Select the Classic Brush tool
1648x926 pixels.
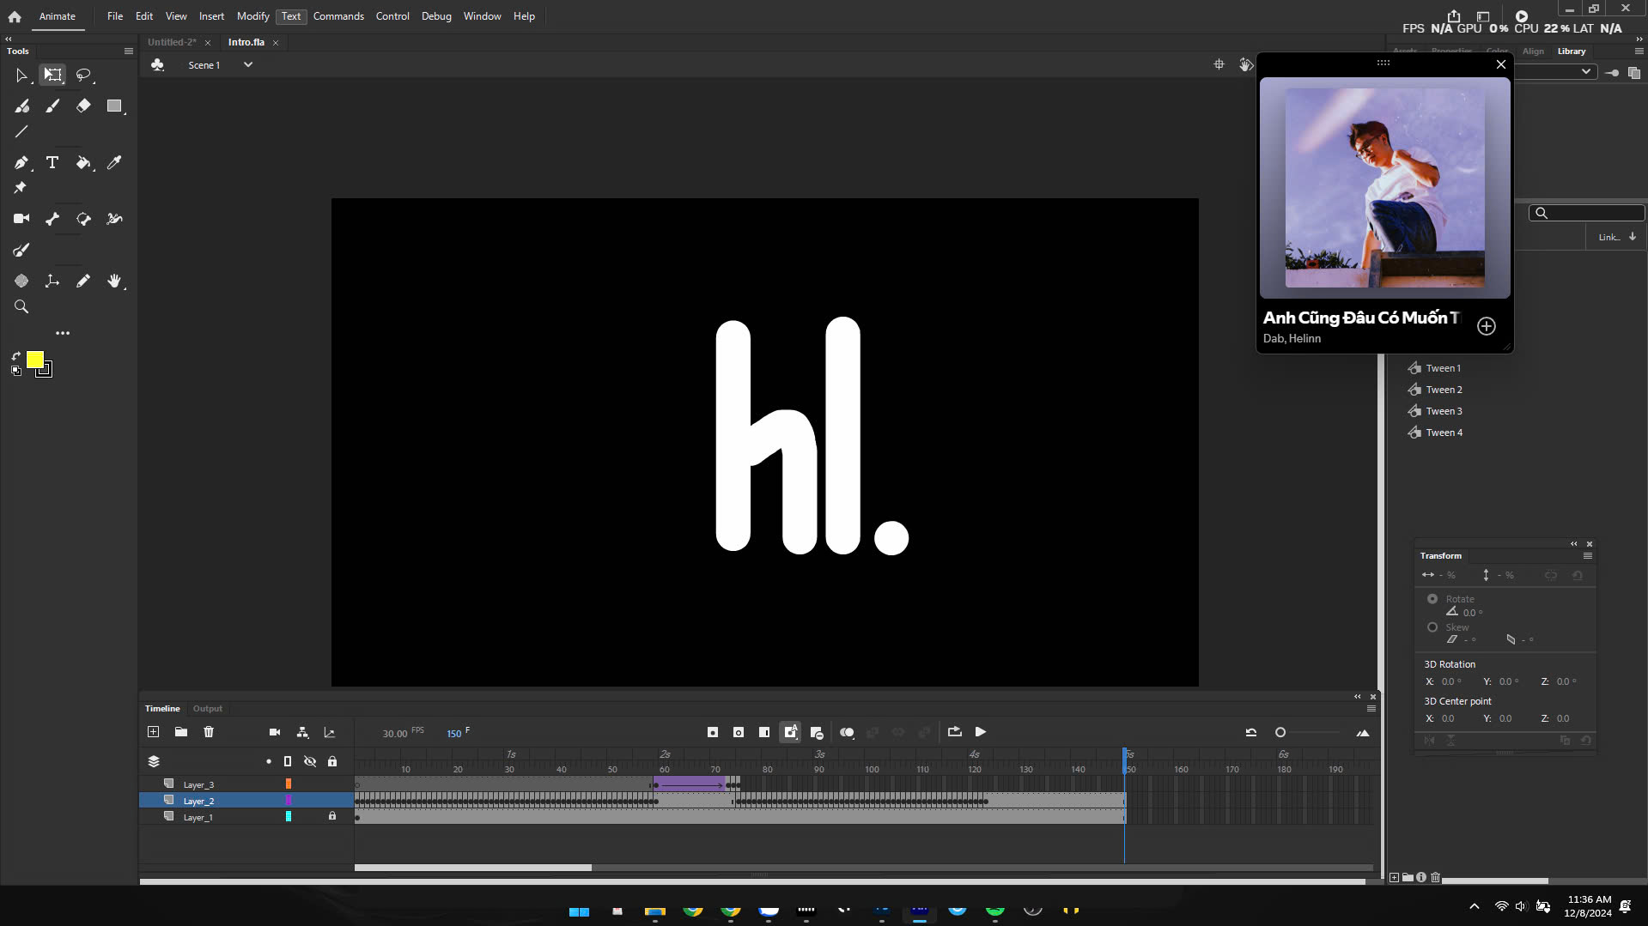click(x=52, y=106)
